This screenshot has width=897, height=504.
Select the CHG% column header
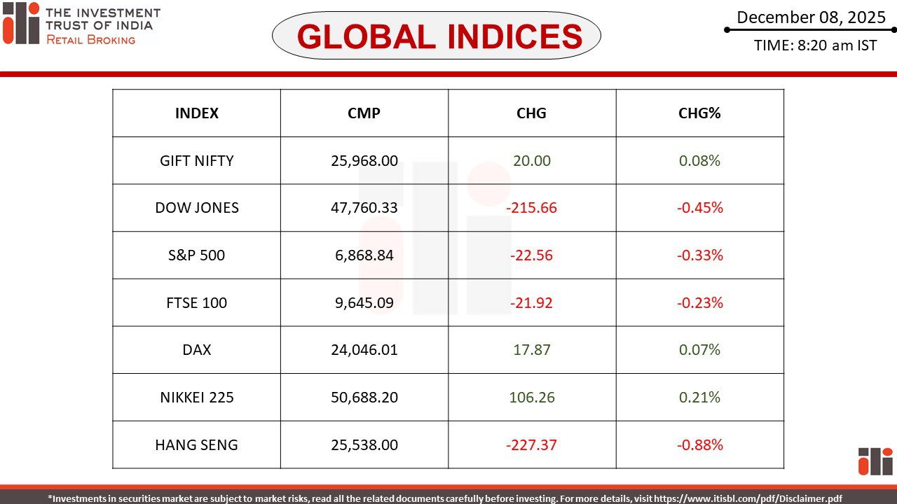(x=699, y=113)
